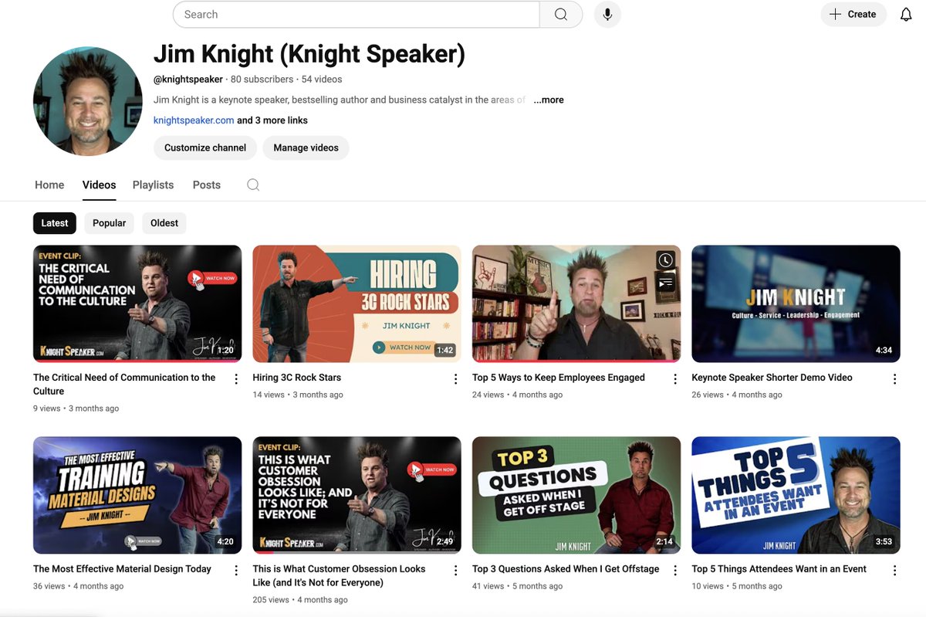Viewport: 926px width, 617px height.
Task: Open options menu for Hiring 3C Rock Stars
Action: pyautogui.click(x=456, y=379)
